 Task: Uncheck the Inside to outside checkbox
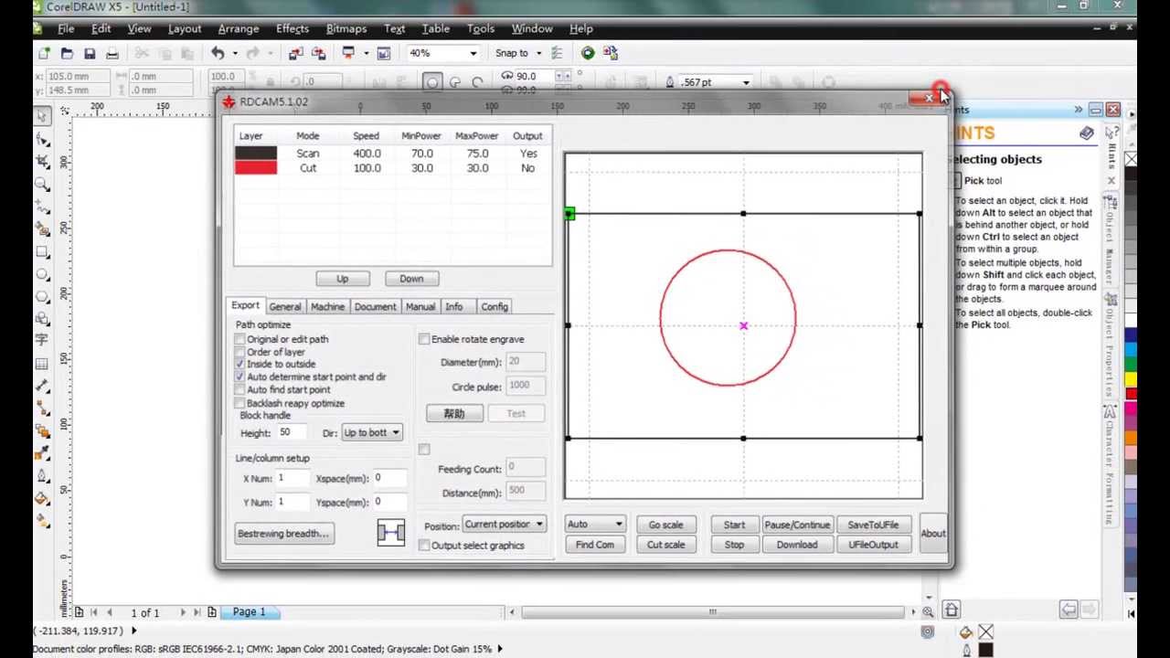click(x=240, y=364)
